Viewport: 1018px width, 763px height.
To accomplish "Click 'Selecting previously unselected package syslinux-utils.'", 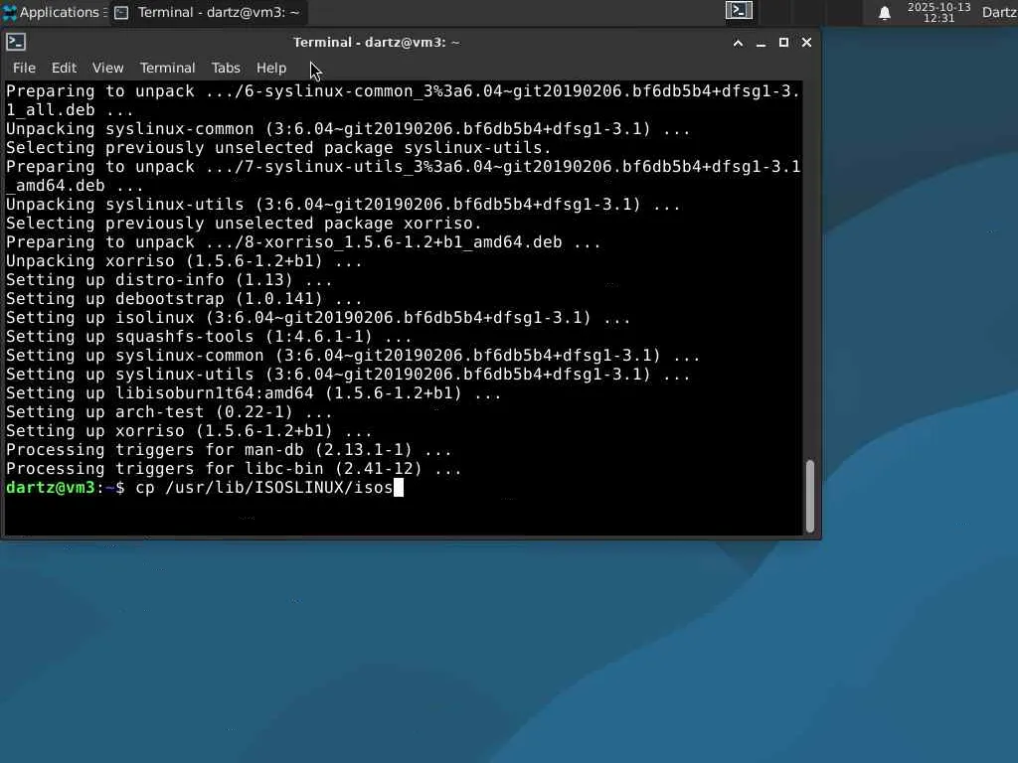I will coord(278,147).
